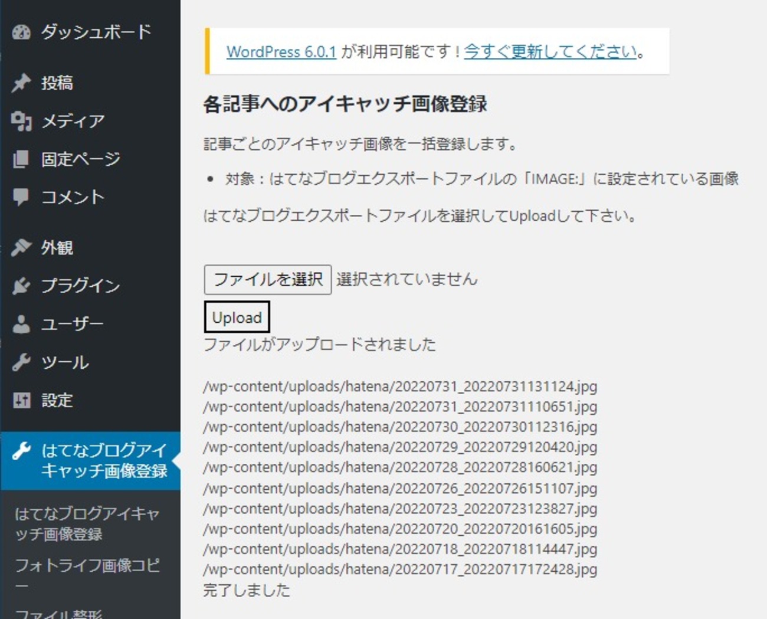Click the Upload button
The width and height of the screenshot is (767, 619).
pyautogui.click(x=237, y=317)
